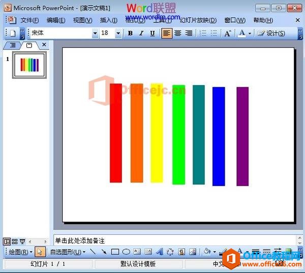Switch to the Slides thumbnail tab
The width and height of the screenshot is (305, 273).
pyautogui.click(x=29, y=45)
